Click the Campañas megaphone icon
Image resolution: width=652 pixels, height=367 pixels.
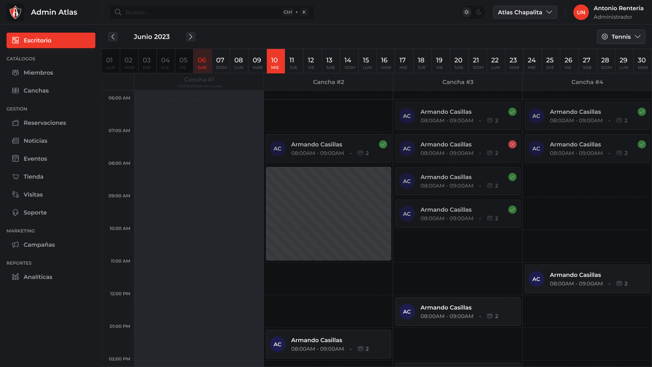(x=15, y=245)
